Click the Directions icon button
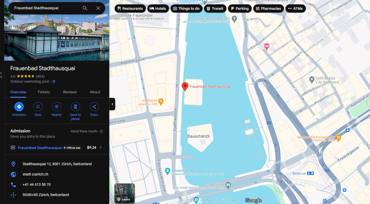This screenshot has width=370, height=204. [19, 107]
